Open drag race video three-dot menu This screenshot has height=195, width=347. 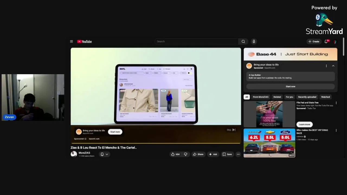pos(336,130)
